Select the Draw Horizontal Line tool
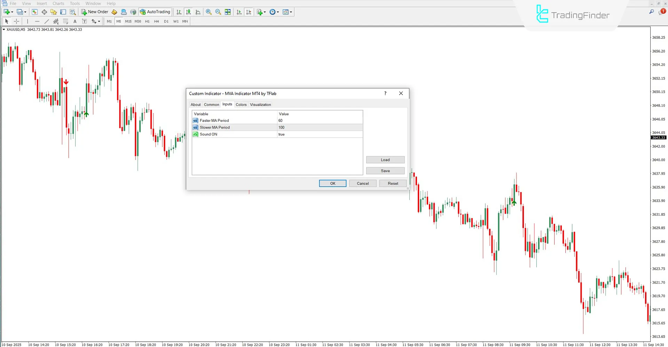This screenshot has height=347, width=668. 37,21
